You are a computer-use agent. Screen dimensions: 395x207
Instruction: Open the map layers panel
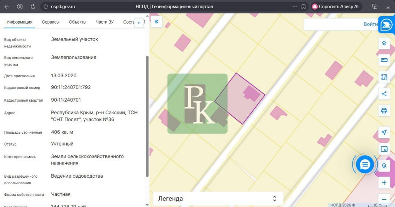coord(384,43)
